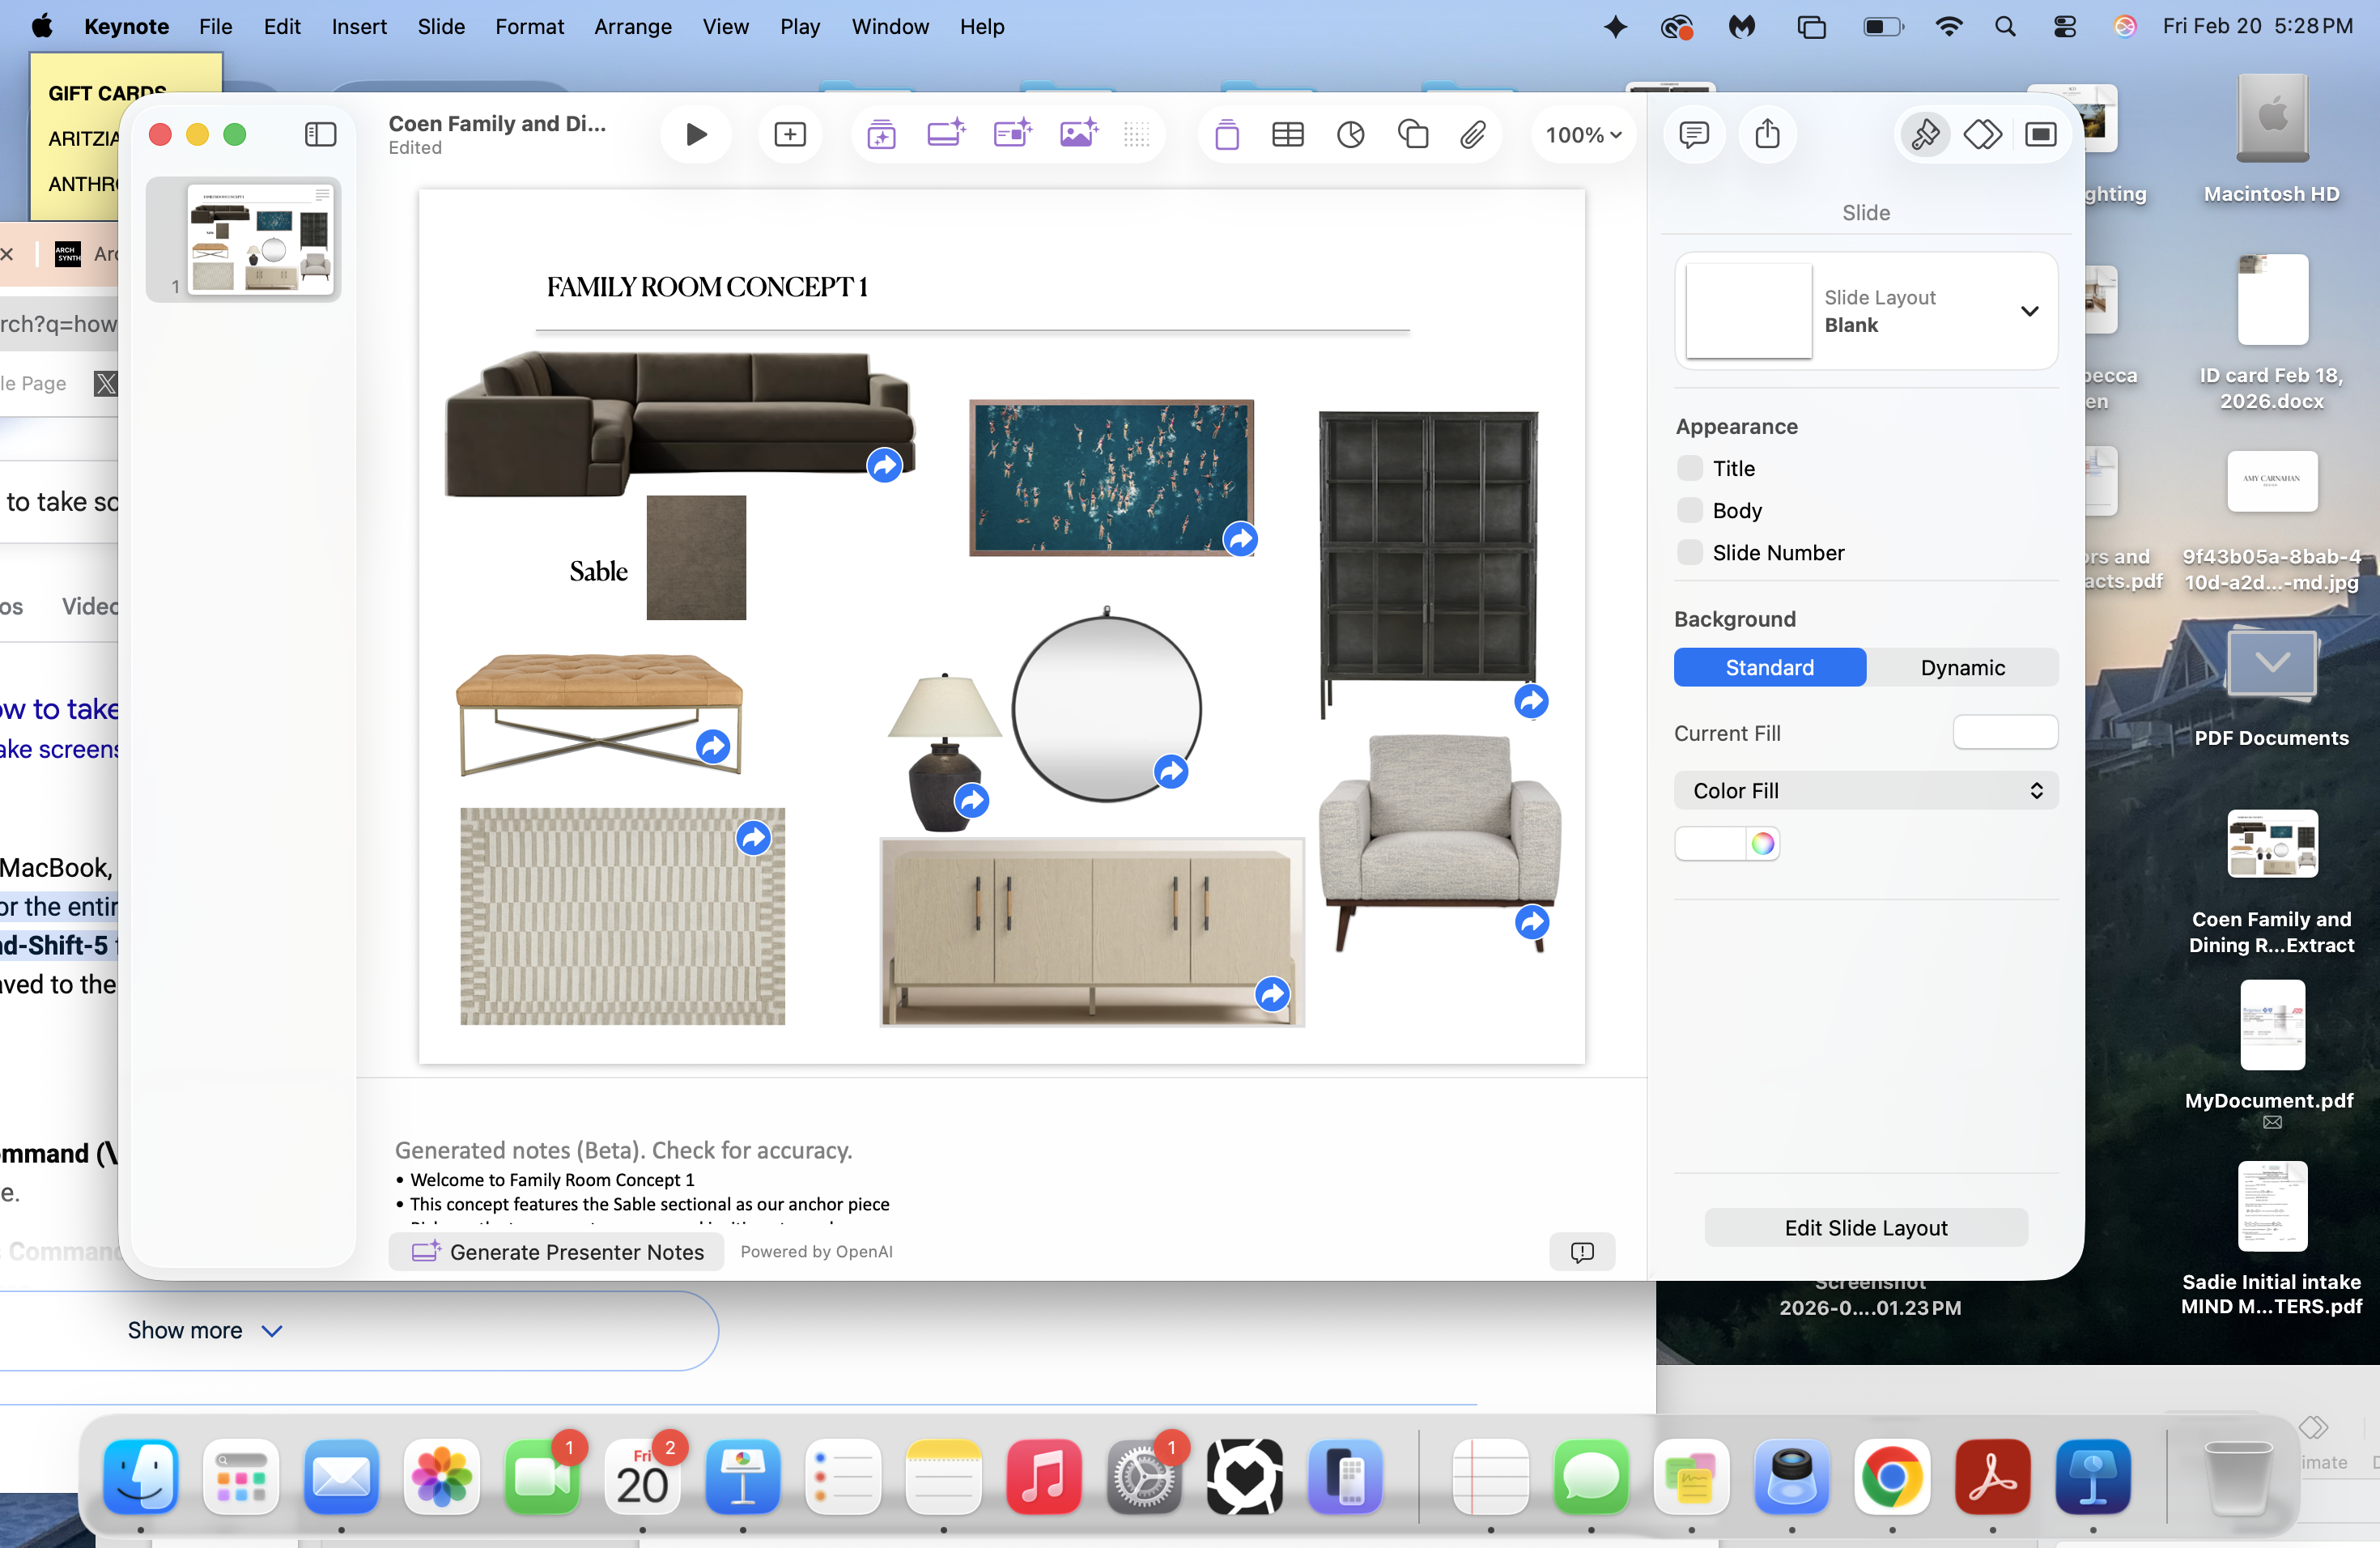This screenshot has height=1548, width=2380.
Task: Click the Share toolbar icon
Action: click(1767, 134)
